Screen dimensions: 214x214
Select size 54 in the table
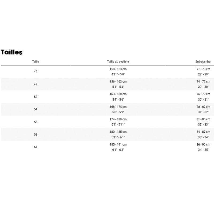[36, 109]
